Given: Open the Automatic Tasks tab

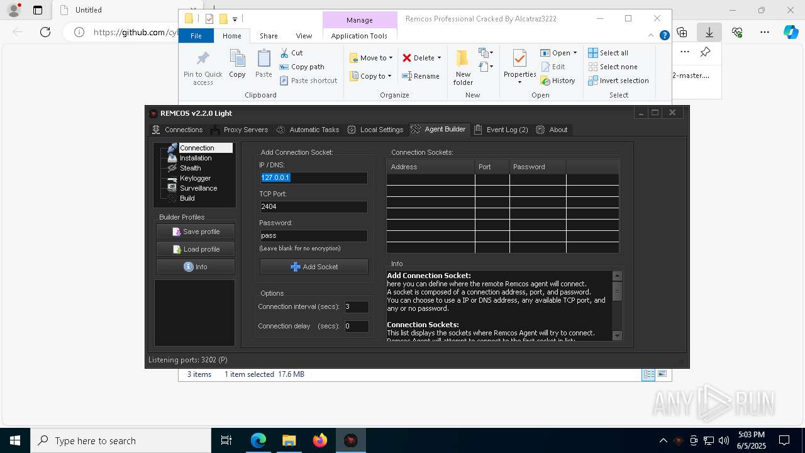Looking at the screenshot, I should coord(308,130).
